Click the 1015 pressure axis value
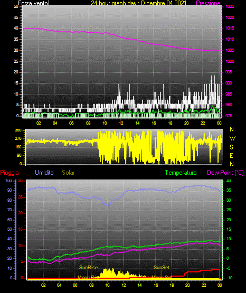Image resolution: width=246 pixels, height=293 pixels. [230, 28]
